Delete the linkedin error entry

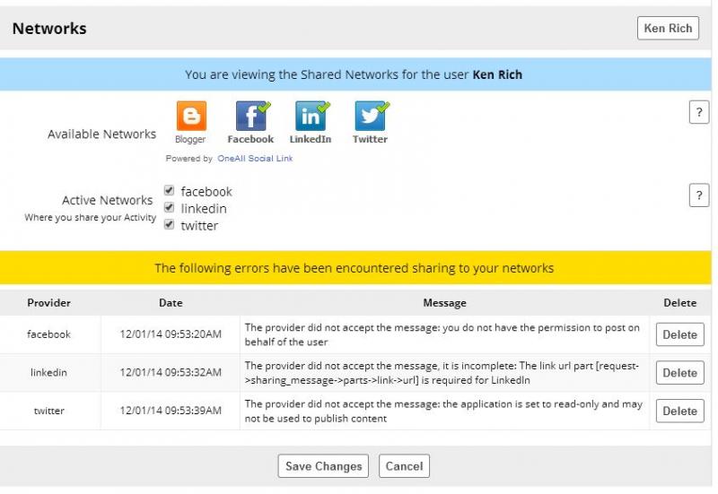[x=679, y=373]
